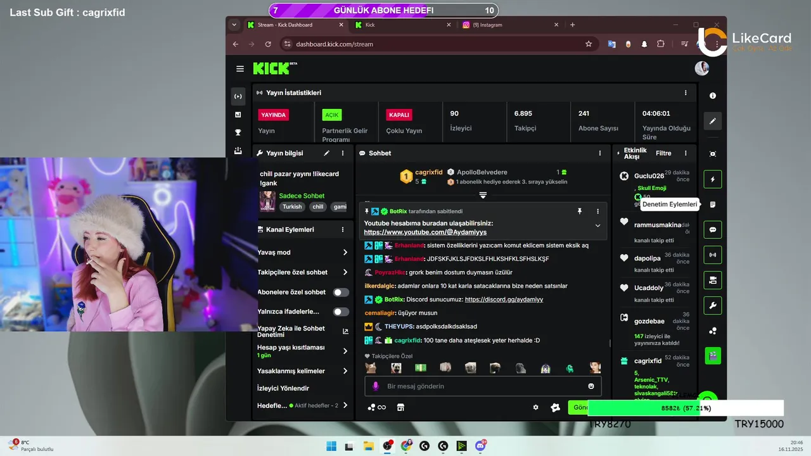Reload the page in the browser
The height and width of the screenshot is (456, 811).
point(268,44)
